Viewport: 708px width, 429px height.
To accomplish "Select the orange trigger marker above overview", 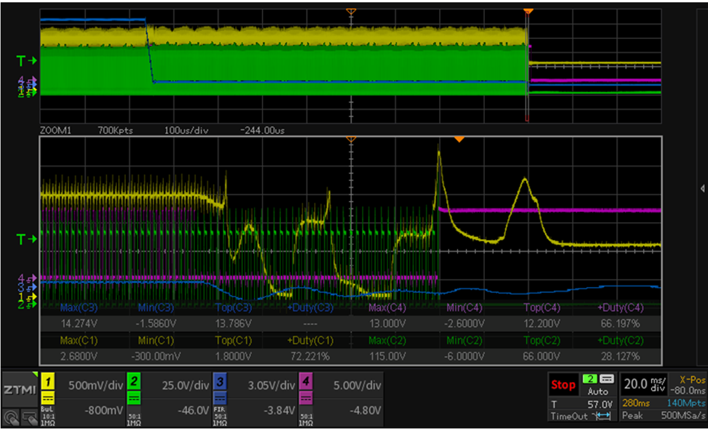I will point(528,11).
